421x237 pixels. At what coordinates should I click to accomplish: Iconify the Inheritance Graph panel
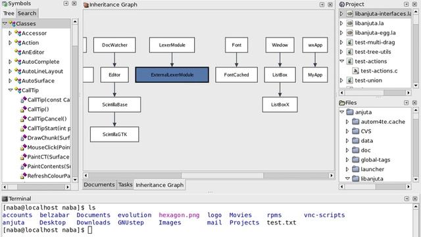322,5
